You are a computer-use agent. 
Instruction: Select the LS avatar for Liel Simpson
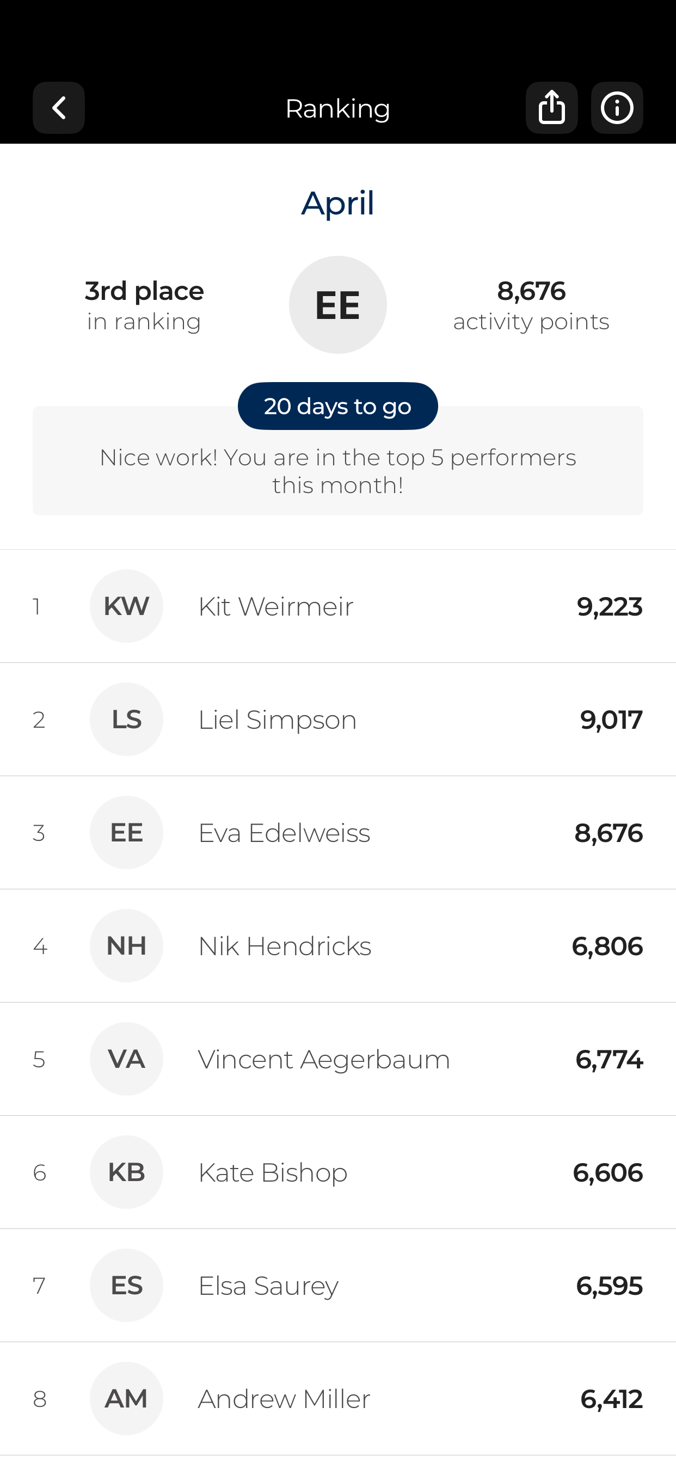pos(126,719)
